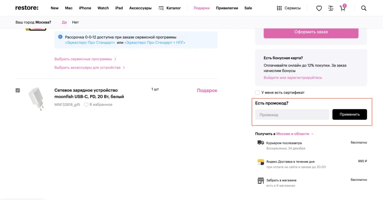The image size is (383, 200).
Task: Open «Эджастерс Про Стандарт + НПГ» link
Action: coord(154,43)
